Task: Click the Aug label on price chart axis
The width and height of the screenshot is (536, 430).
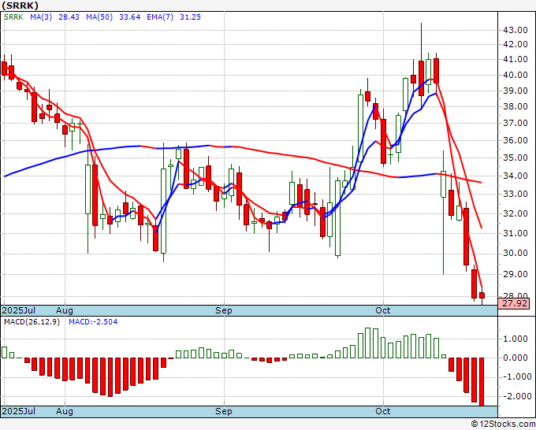Action: 65,310
